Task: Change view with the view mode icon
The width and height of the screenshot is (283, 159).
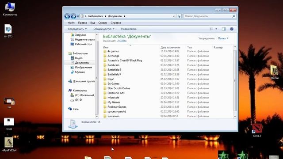Action: pyautogui.click(x=211, y=29)
